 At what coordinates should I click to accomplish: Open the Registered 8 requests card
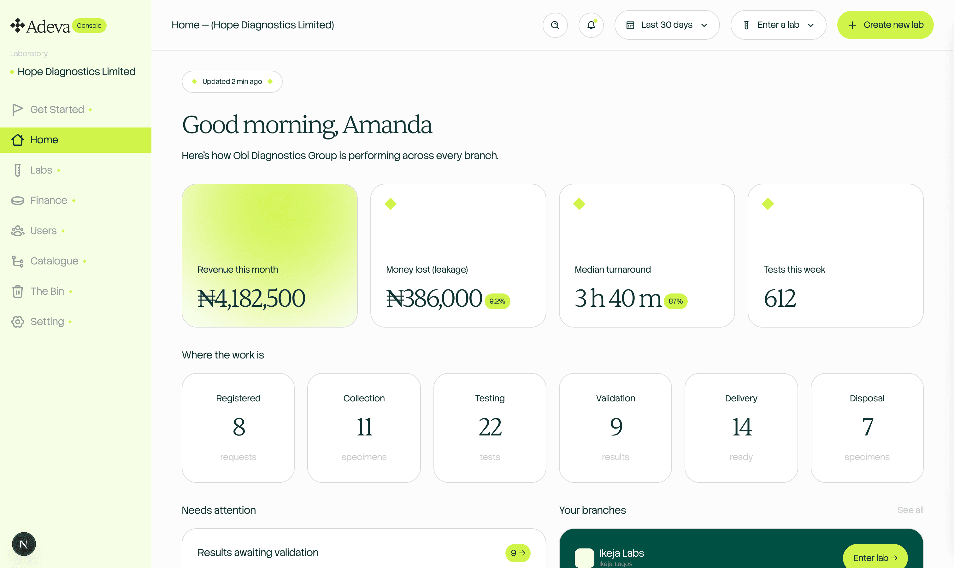pyautogui.click(x=238, y=428)
